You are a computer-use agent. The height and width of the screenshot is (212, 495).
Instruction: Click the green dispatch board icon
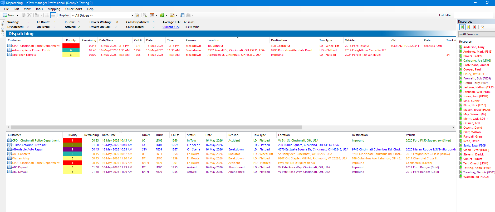pyautogui.click(x=162, y=15)
